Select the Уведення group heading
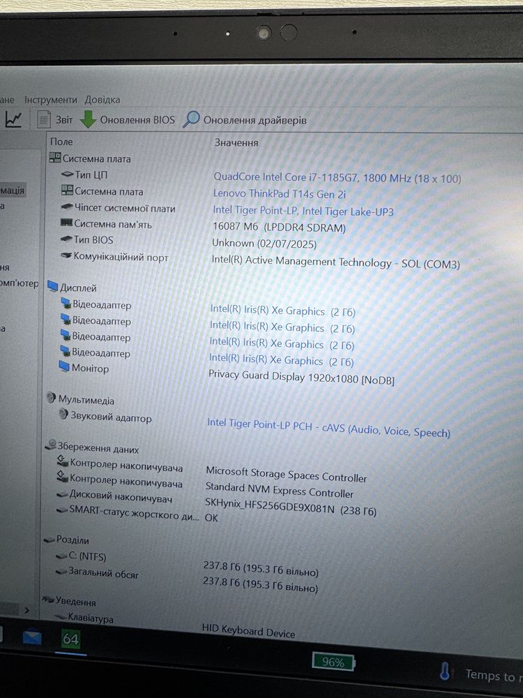Viewport: 523px width, 698px height. (75, 602)
